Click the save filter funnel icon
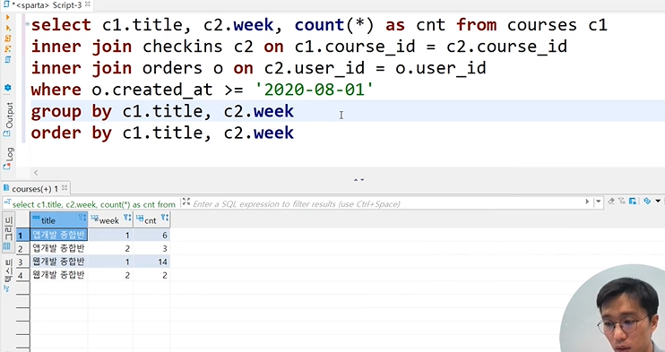Screen dimensions: 665x352 tap(622, 201)
